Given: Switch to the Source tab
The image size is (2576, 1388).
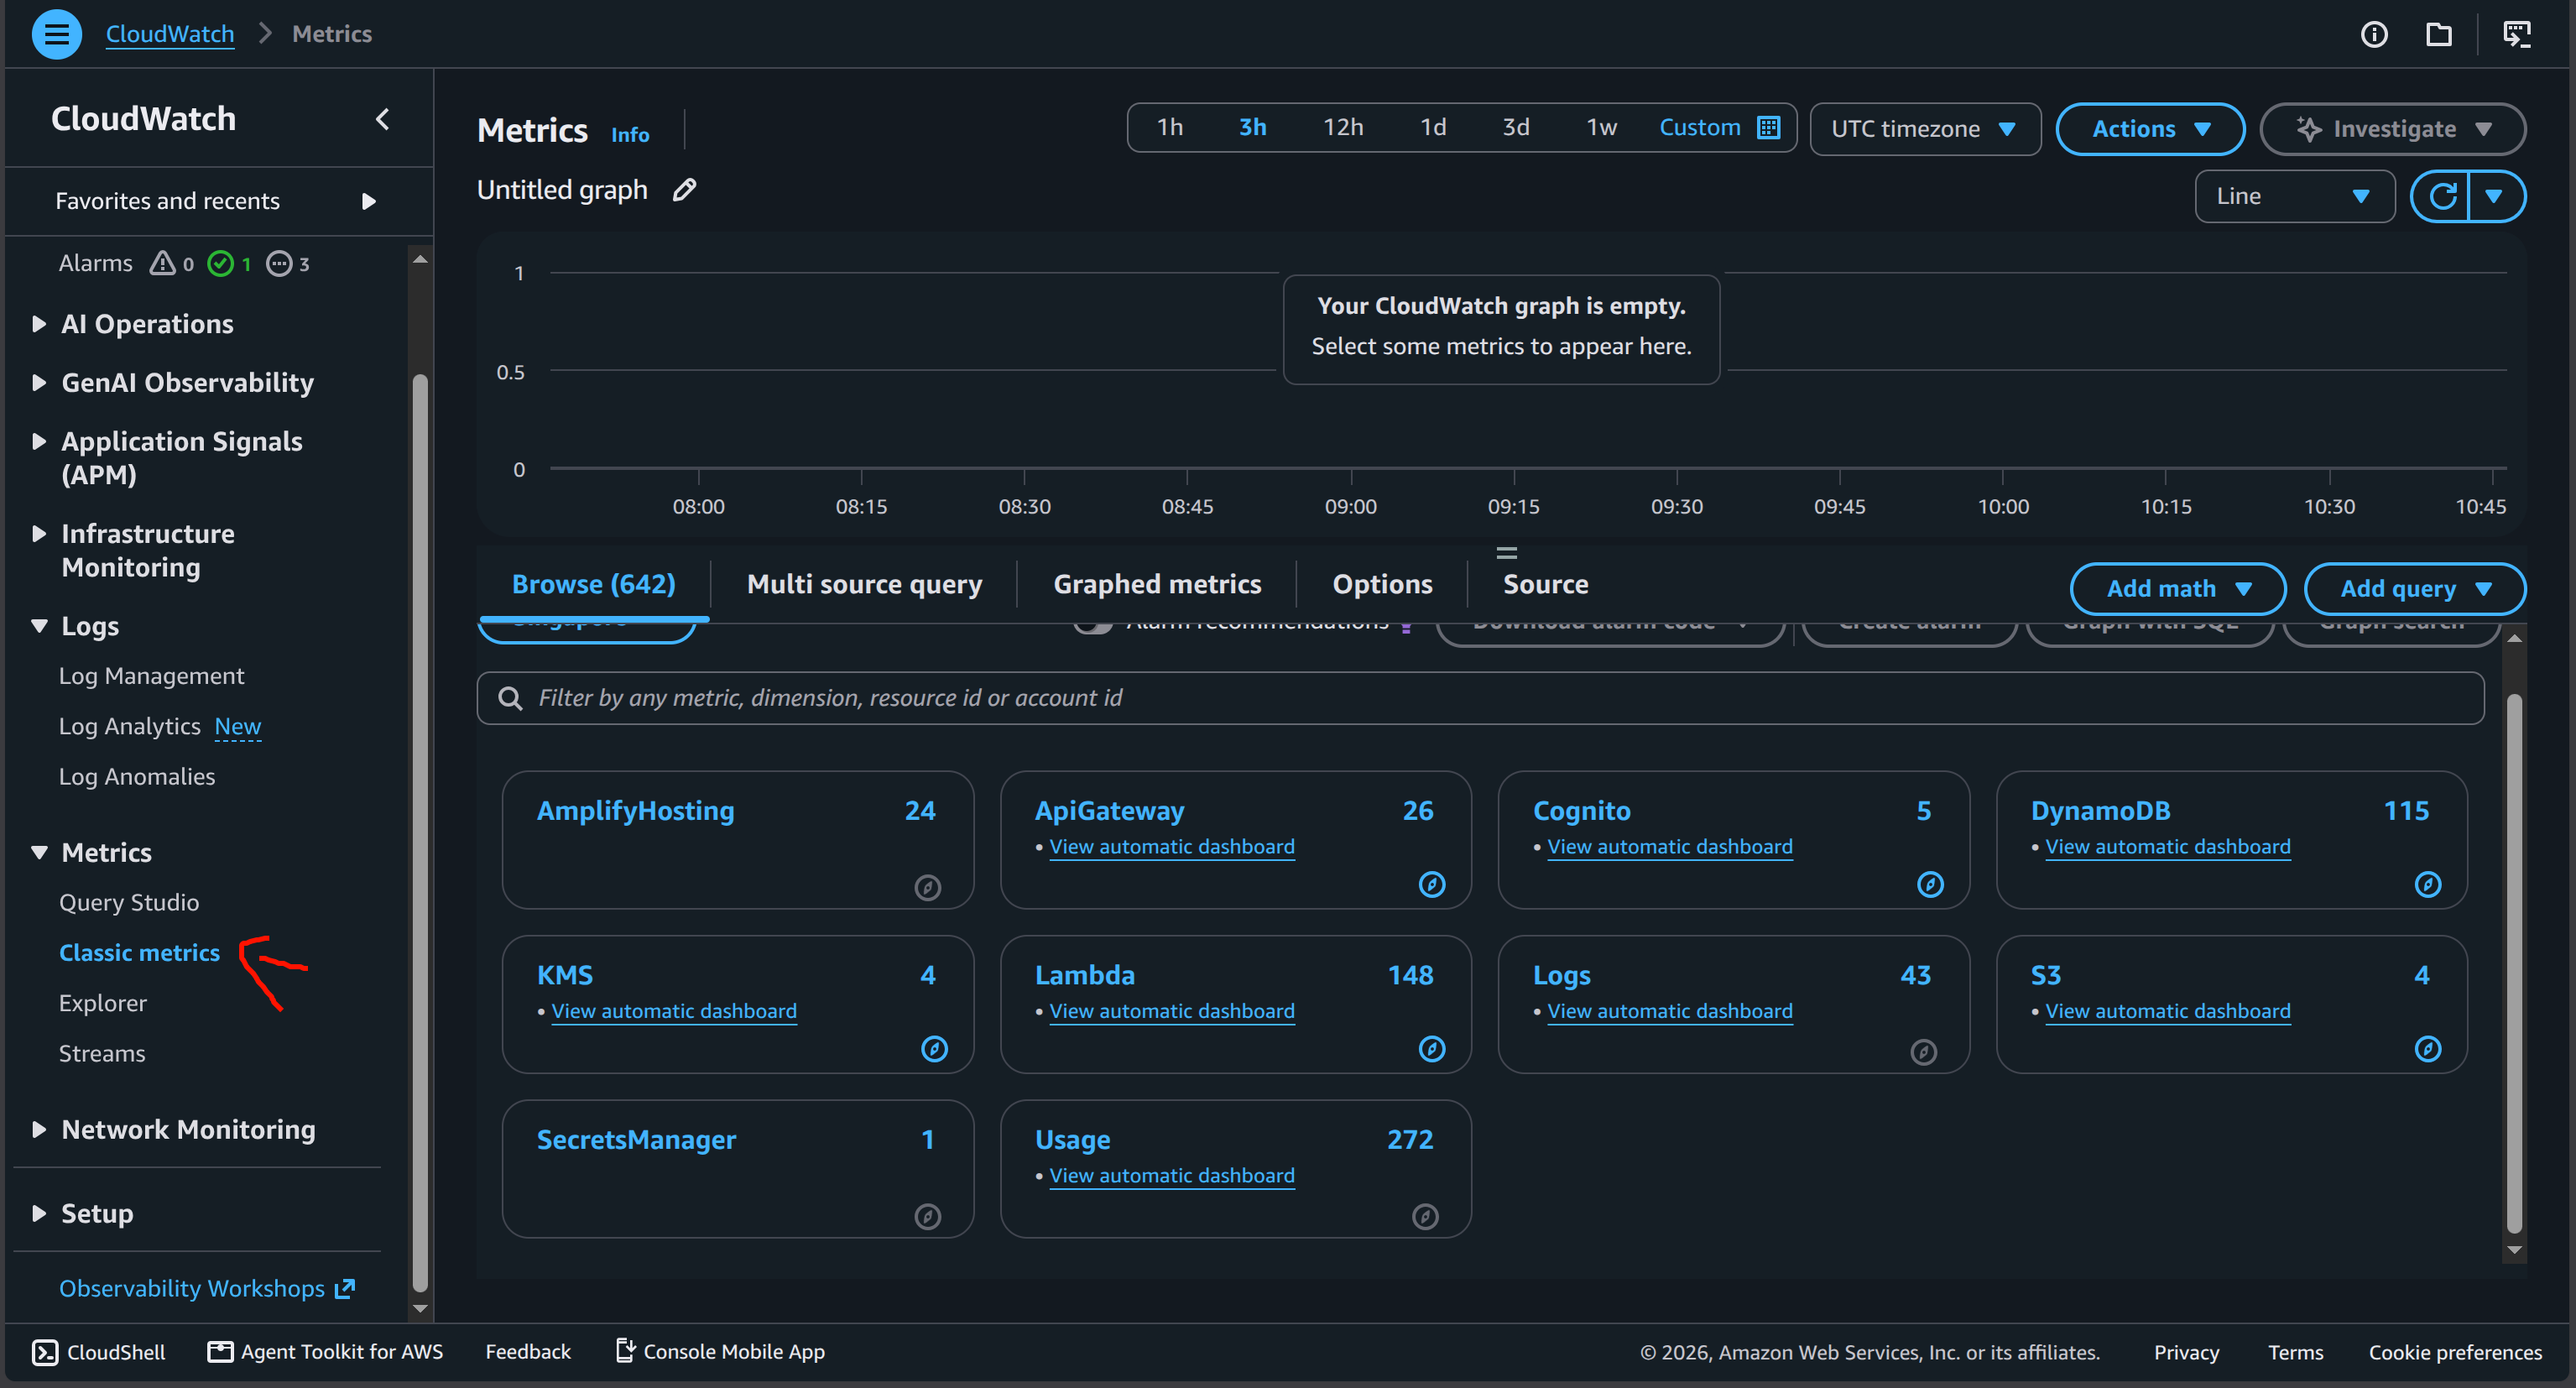Looking at the screenshot, I should click(1545, 584).
